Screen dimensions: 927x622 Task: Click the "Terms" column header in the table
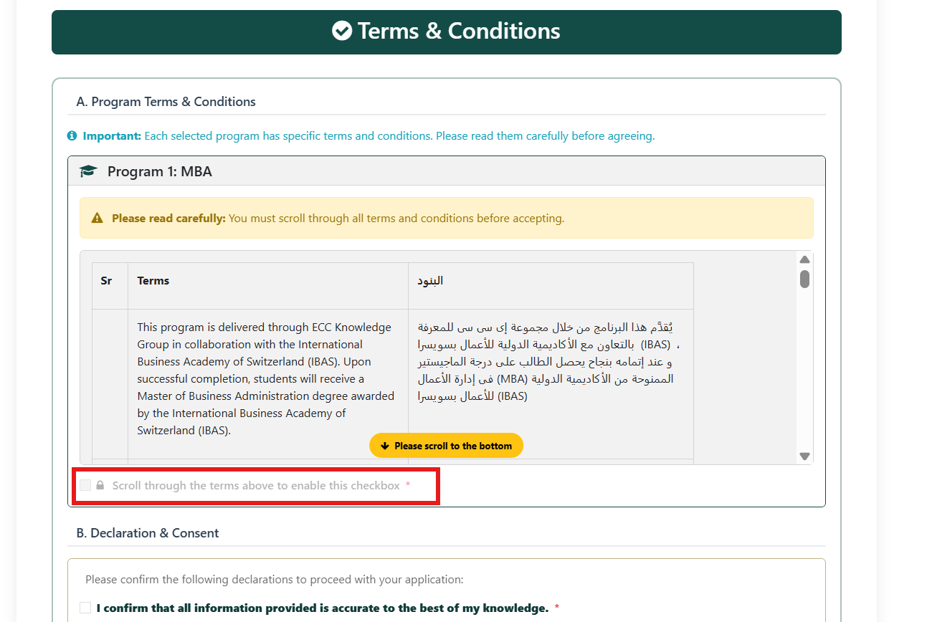pyautogui.click(x=153, y=281)
